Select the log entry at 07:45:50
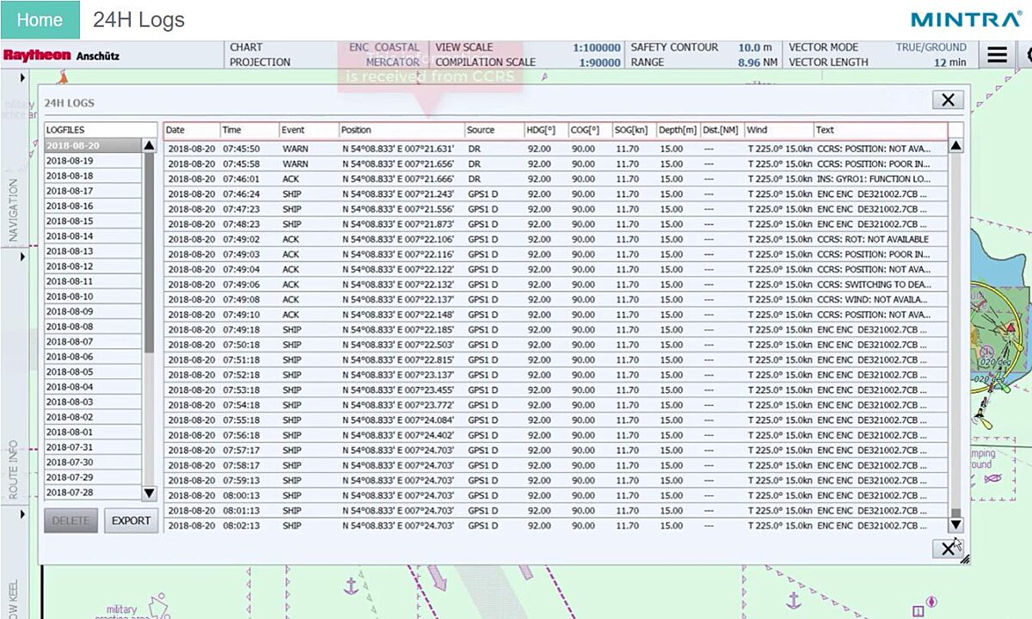 [x=556, y=149]
